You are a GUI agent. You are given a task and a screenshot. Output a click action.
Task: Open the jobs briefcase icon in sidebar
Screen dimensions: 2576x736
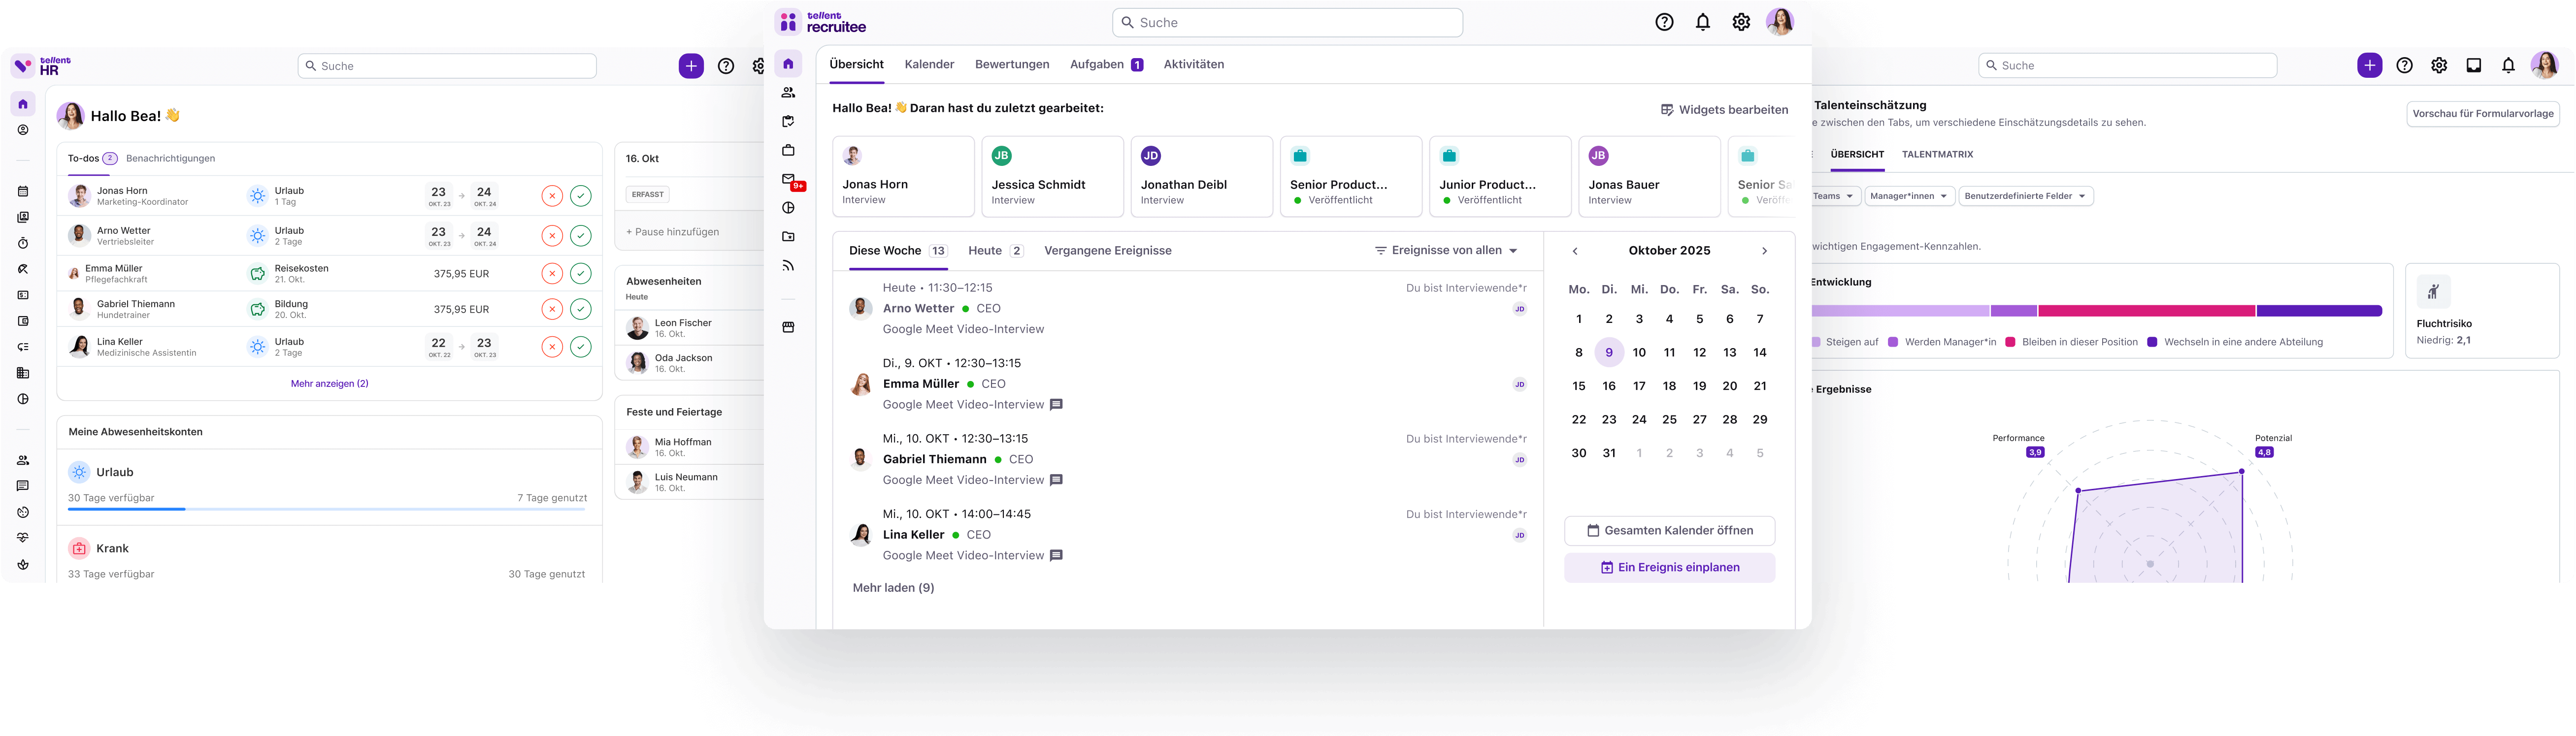pos(788,150)
